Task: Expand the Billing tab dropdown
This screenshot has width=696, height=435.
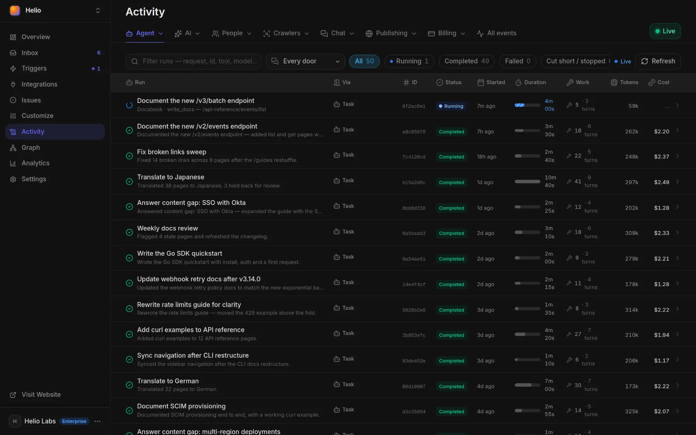Action: click(x=463, y=34)
